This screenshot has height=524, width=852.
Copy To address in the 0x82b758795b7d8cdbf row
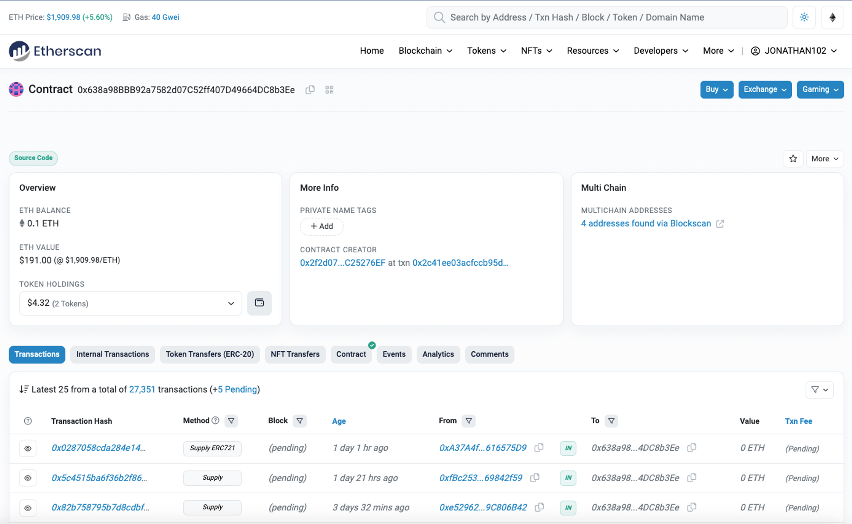692,507
